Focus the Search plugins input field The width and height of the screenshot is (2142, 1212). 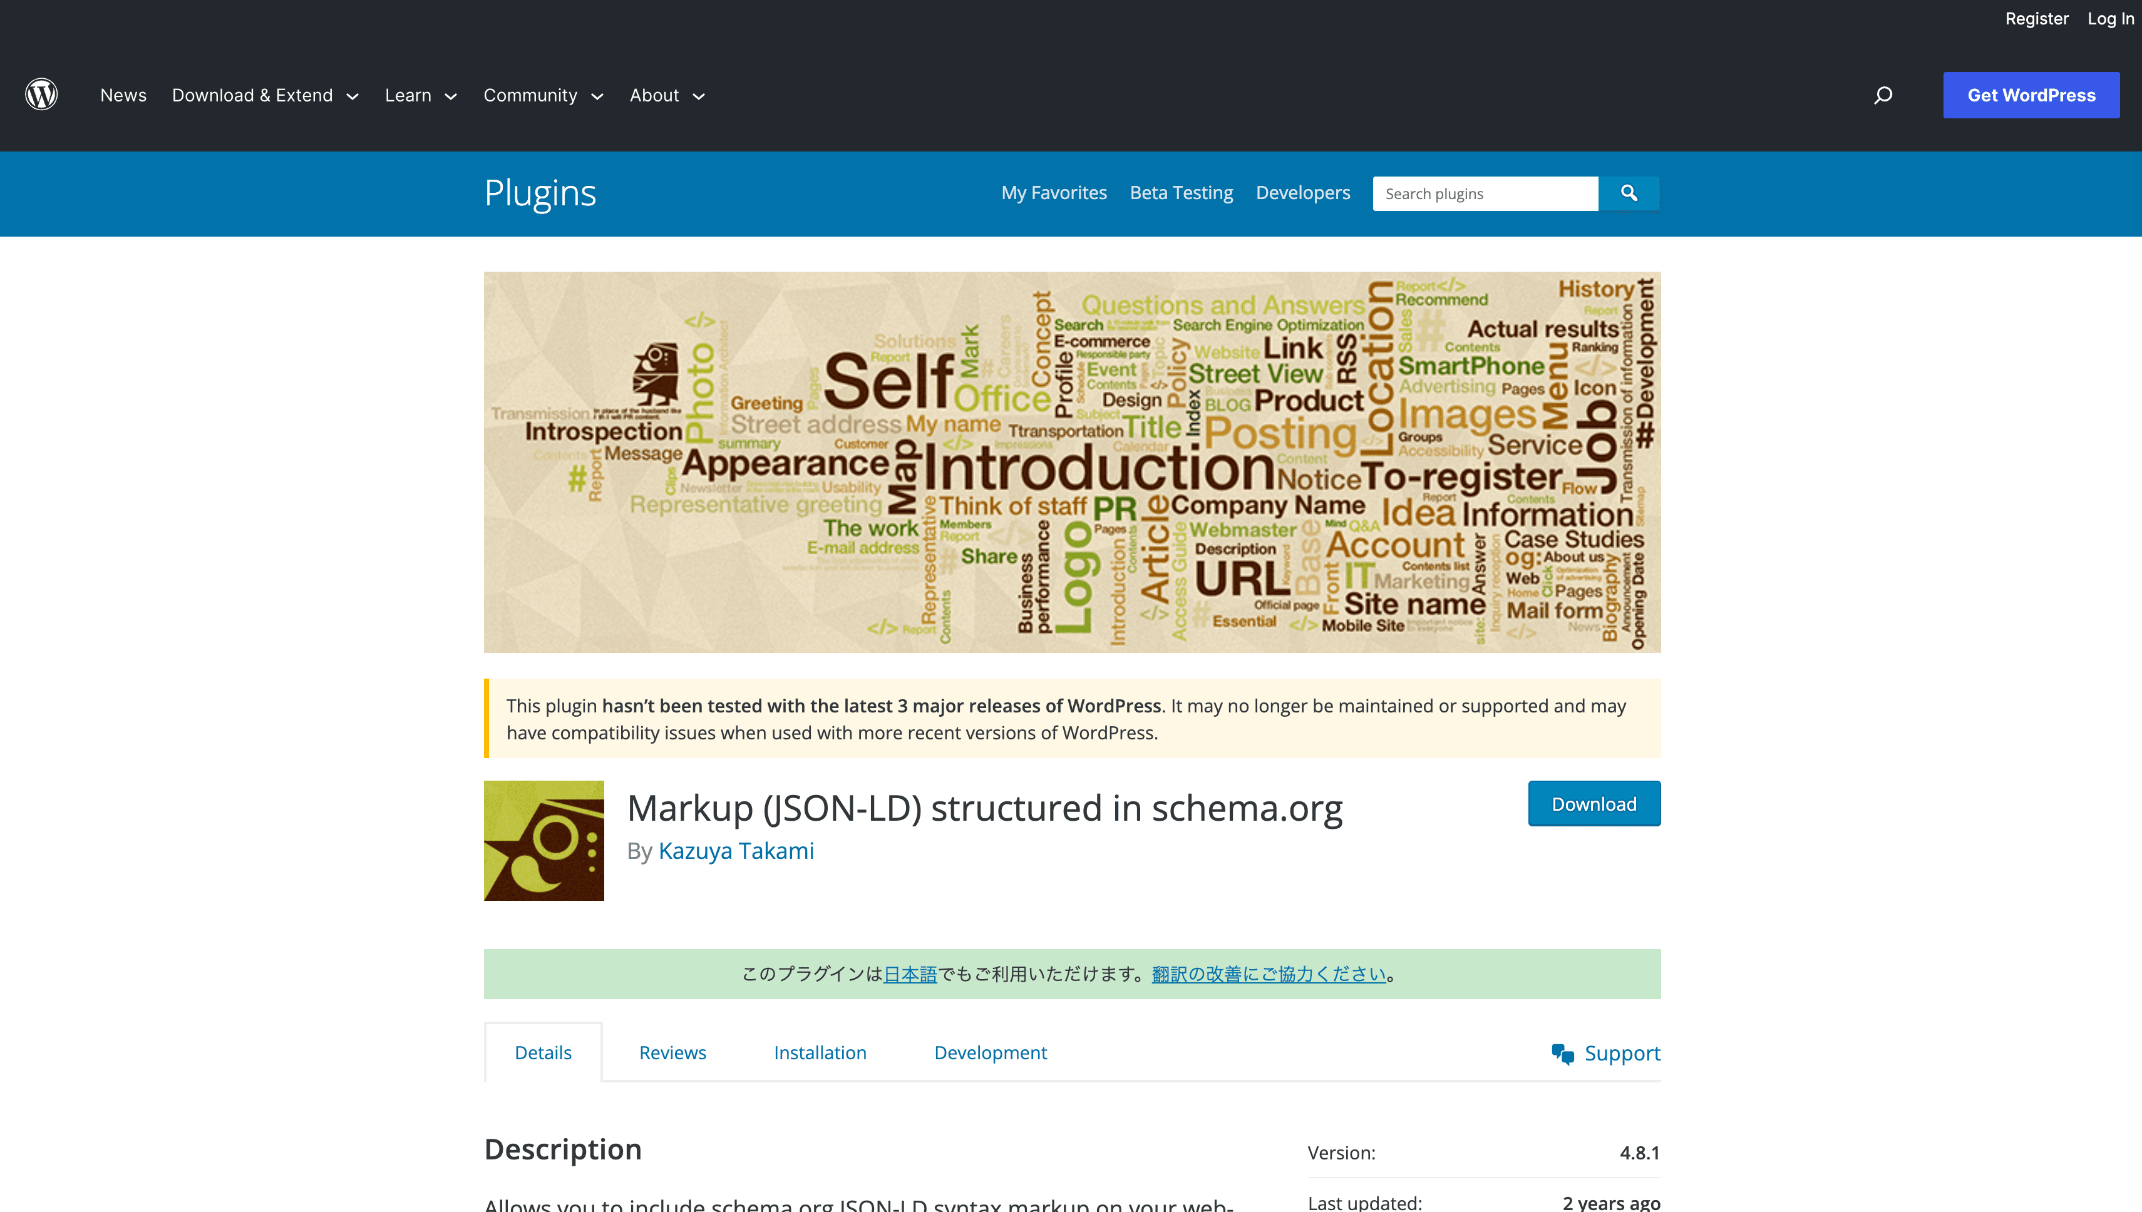pyautogui.click(x=1485, y=193)
